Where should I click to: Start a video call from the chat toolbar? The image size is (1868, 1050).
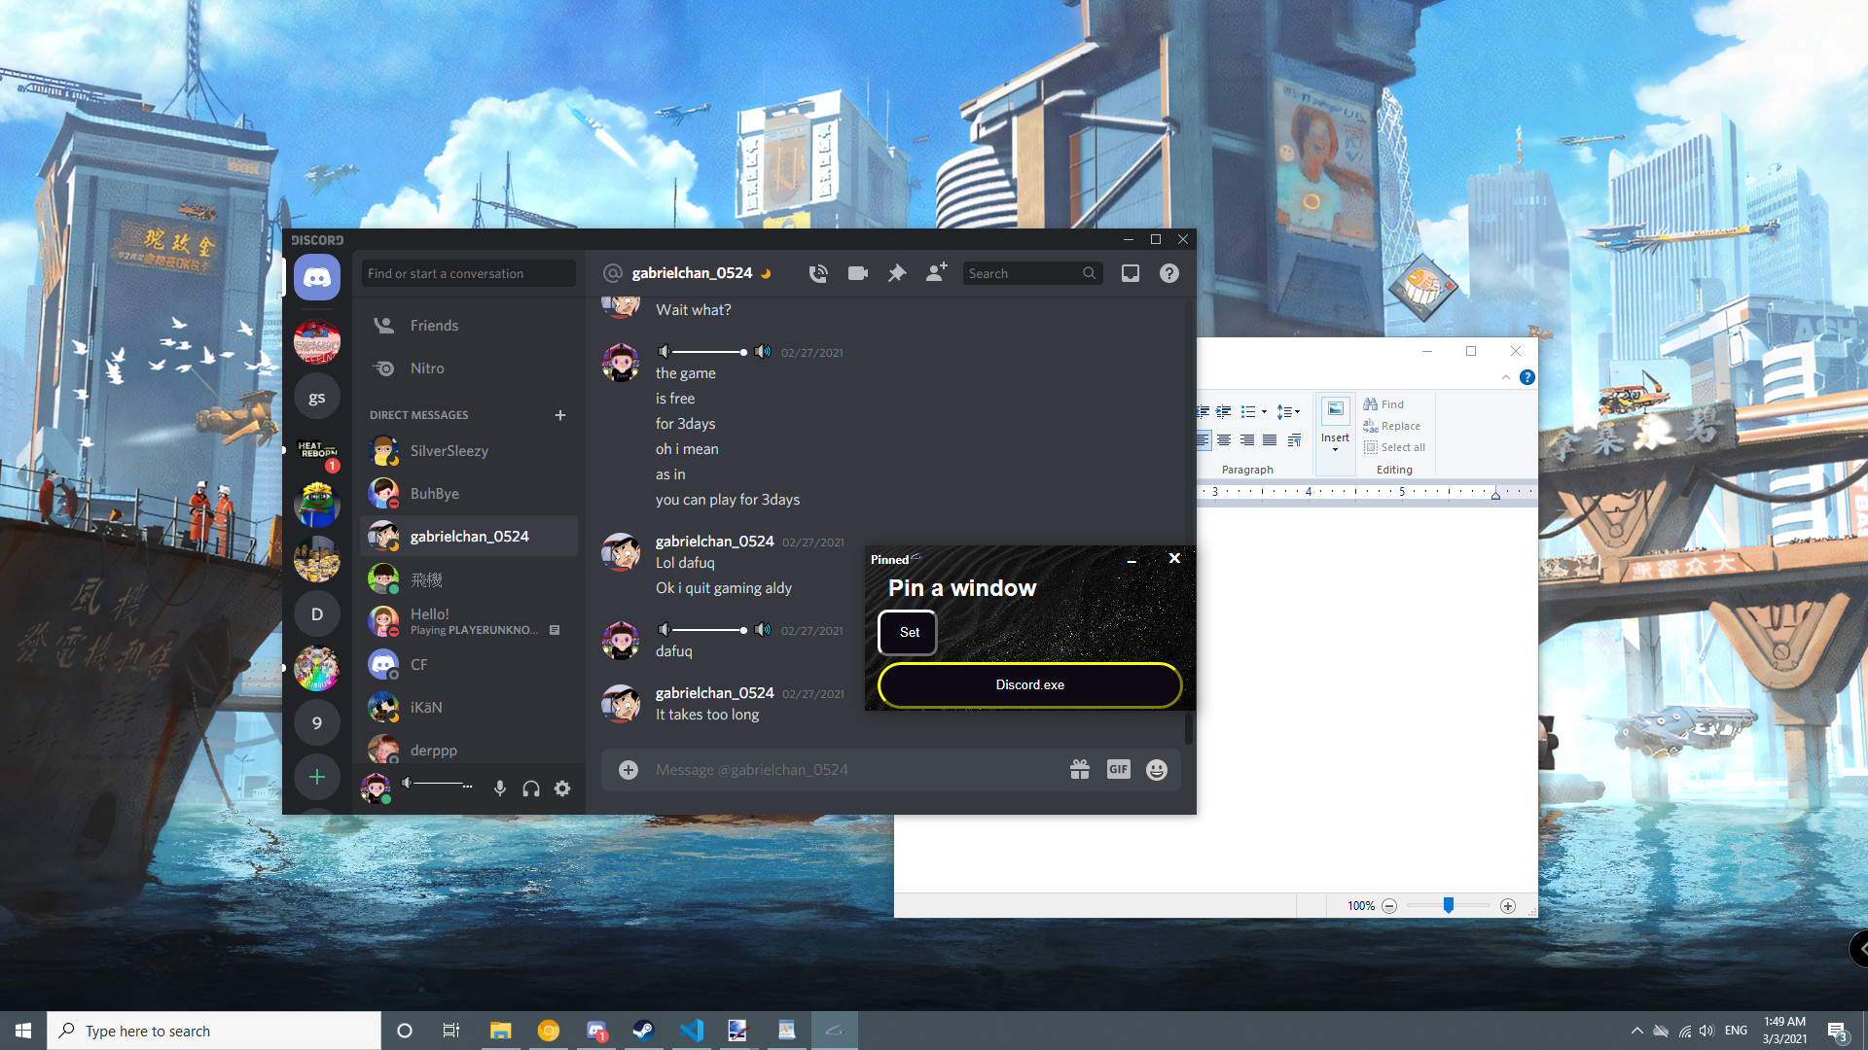(857, 273)
